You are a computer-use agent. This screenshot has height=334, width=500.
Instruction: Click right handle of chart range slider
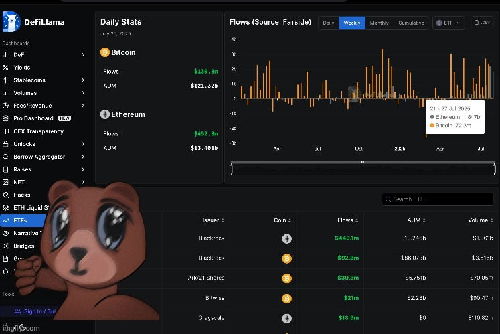[494, 169]
